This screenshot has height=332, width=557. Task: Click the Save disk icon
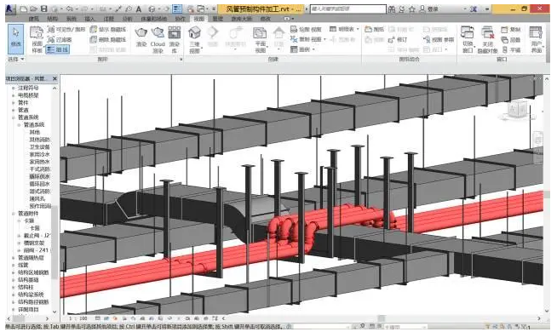coord(43,9)
